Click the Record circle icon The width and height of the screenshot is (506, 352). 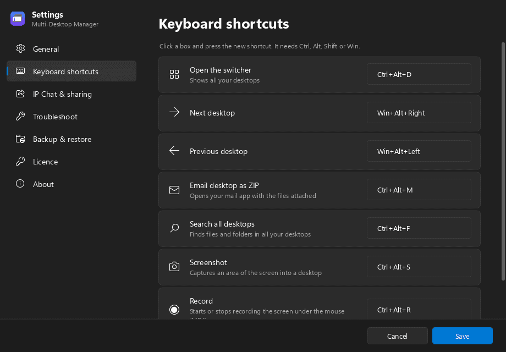tap(174, 310)
